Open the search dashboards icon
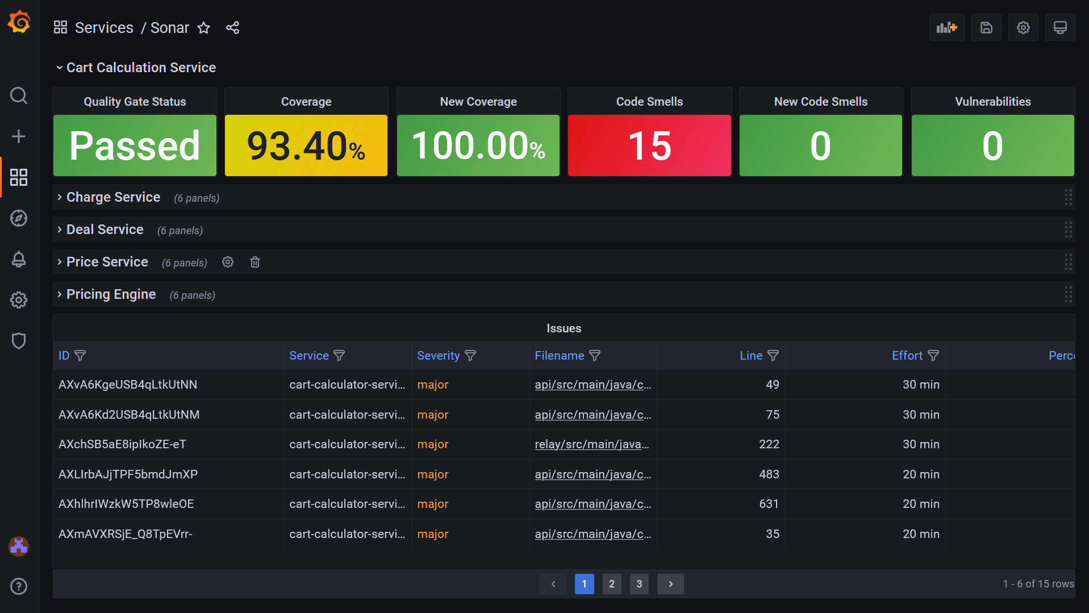This screenshot has height=613, width=1089. pos(19,95)
